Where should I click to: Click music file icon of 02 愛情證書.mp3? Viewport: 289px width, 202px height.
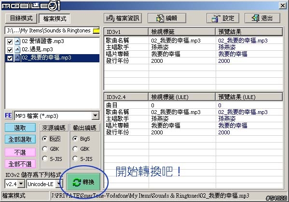tap(17, 41)
